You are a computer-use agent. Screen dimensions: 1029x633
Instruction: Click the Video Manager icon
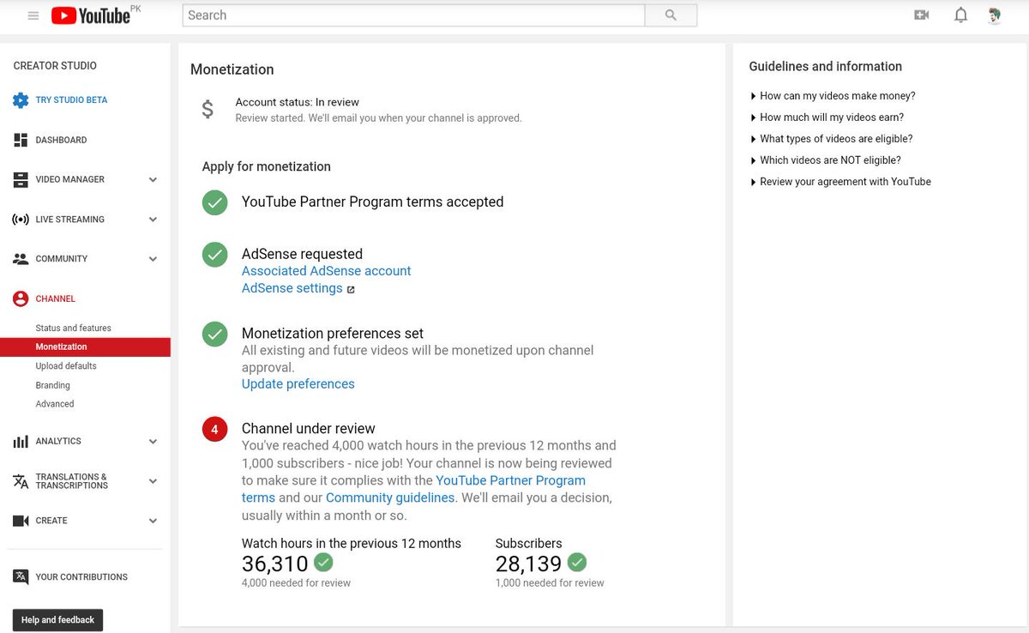click(21, 179)
